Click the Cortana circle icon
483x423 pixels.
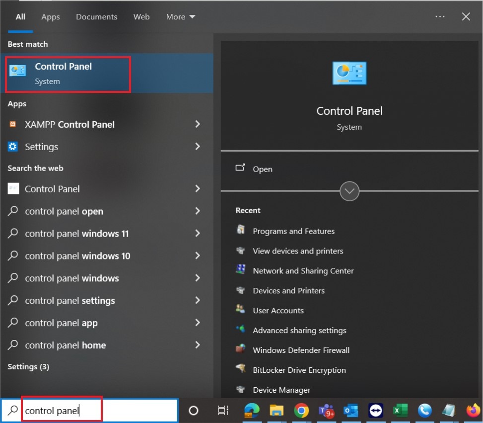[x=194, y=410]
